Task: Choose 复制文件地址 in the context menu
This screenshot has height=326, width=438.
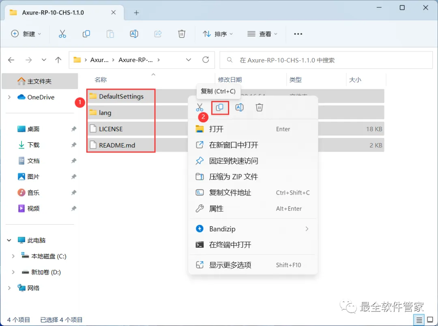Action: click(x=253, y=193)
